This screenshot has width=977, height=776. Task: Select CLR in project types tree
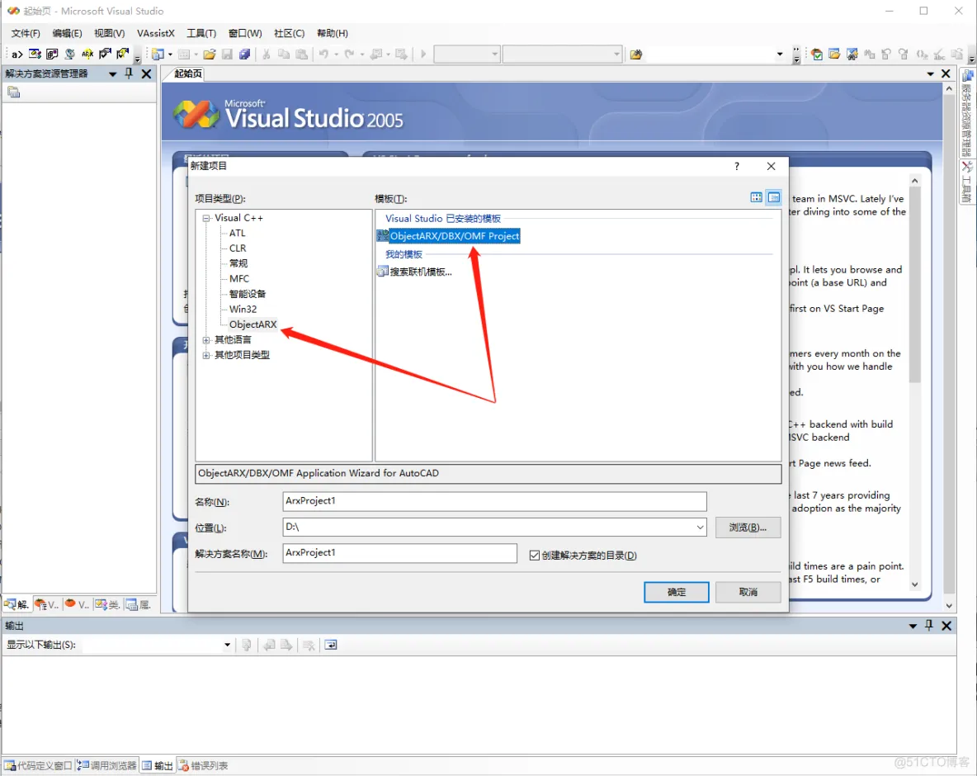tap(238, 248)
